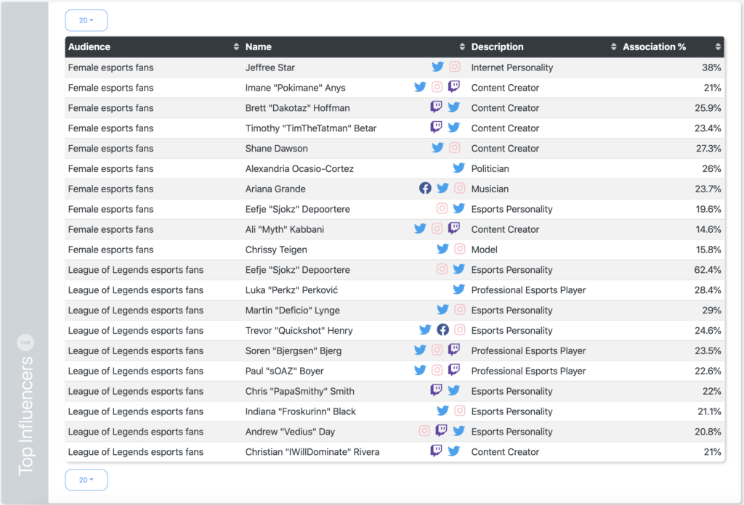744x505 pixels.
Task: Click the Association % header label
Action: tap(655, 47)
